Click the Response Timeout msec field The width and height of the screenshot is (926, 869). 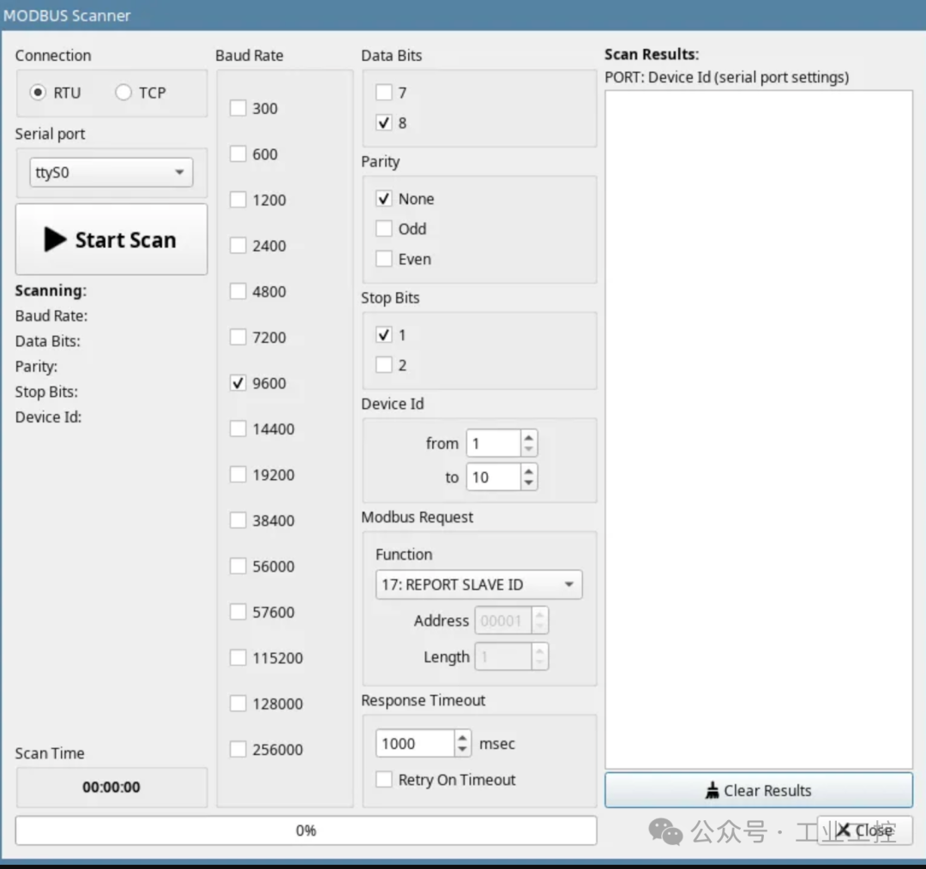pos(415,743)
